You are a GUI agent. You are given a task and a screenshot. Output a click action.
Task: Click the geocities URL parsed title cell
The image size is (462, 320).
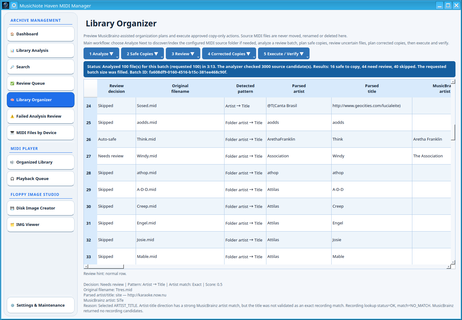coord(372,106)
